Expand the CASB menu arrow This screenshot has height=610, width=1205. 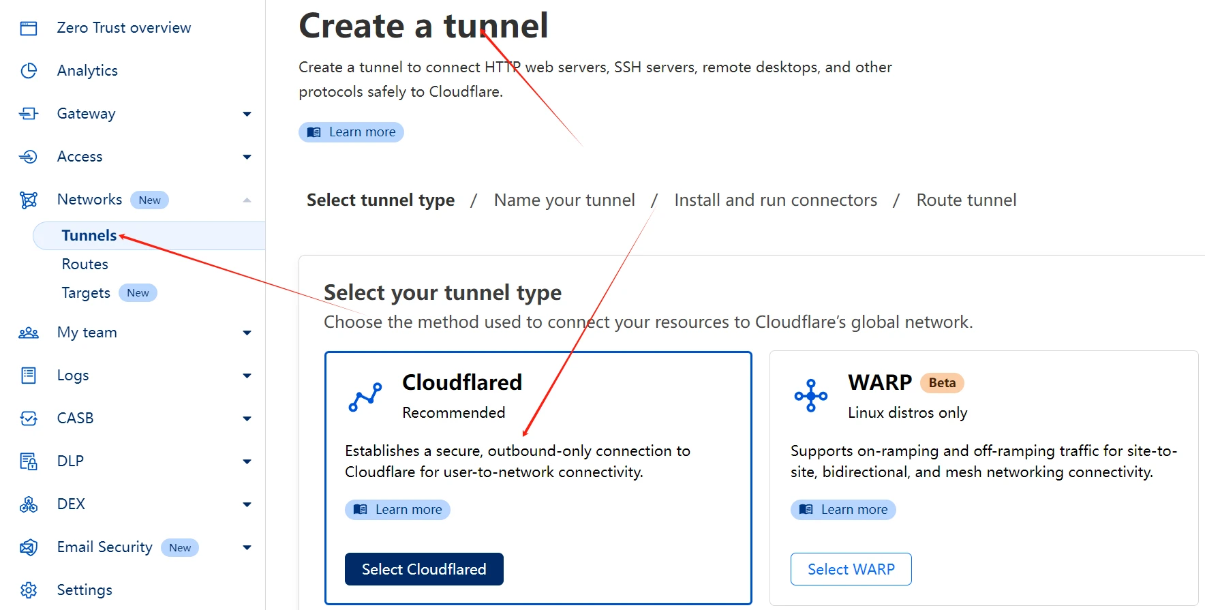247,418
